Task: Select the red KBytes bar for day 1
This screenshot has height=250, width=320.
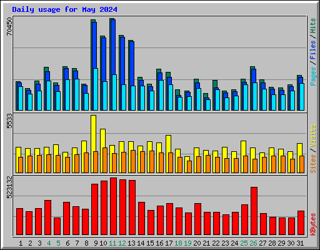Action: [19, 221]
